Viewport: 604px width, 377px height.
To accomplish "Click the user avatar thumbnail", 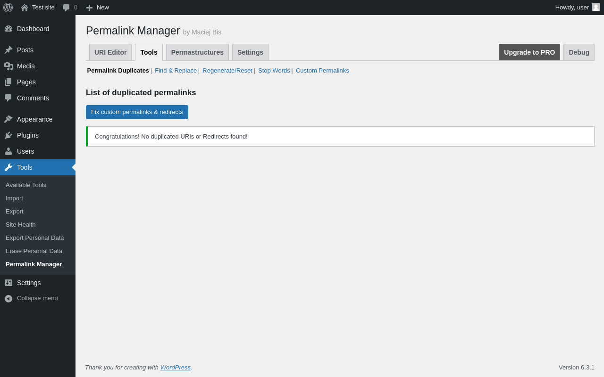I will click(x=596, y=7).
